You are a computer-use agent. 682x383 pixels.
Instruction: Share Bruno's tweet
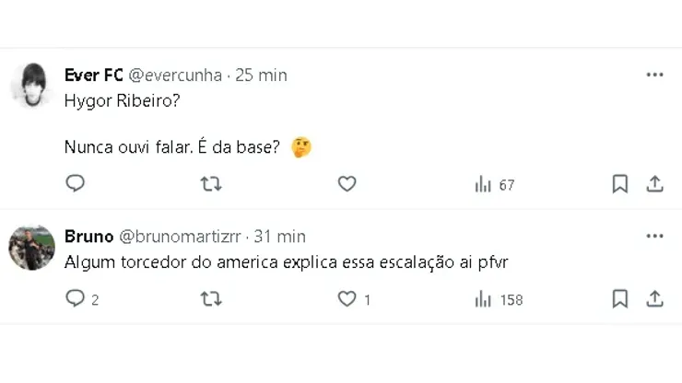point(655,299)
